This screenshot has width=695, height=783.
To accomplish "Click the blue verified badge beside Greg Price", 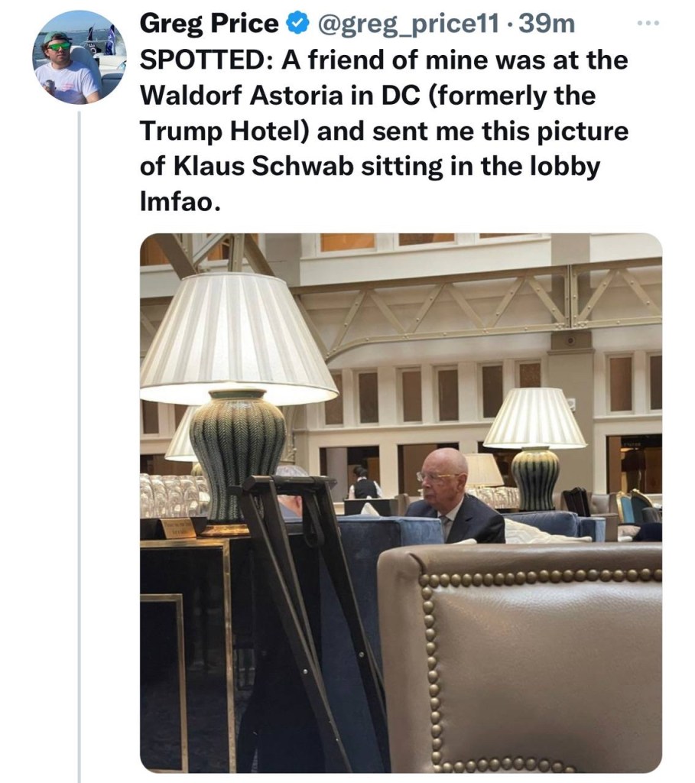I will 297,24.
